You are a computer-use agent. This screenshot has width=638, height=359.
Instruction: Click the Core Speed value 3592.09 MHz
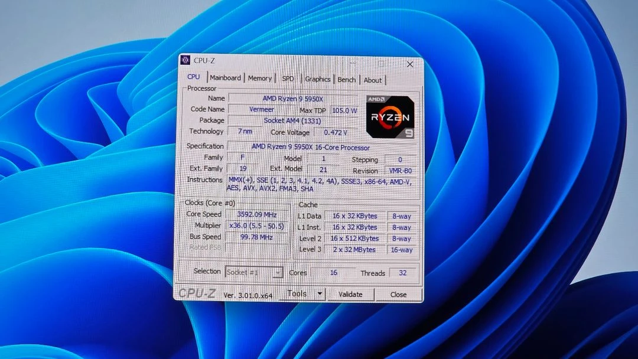pos(257,214)
